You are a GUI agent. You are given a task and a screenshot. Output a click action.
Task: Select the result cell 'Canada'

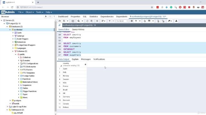74,104
